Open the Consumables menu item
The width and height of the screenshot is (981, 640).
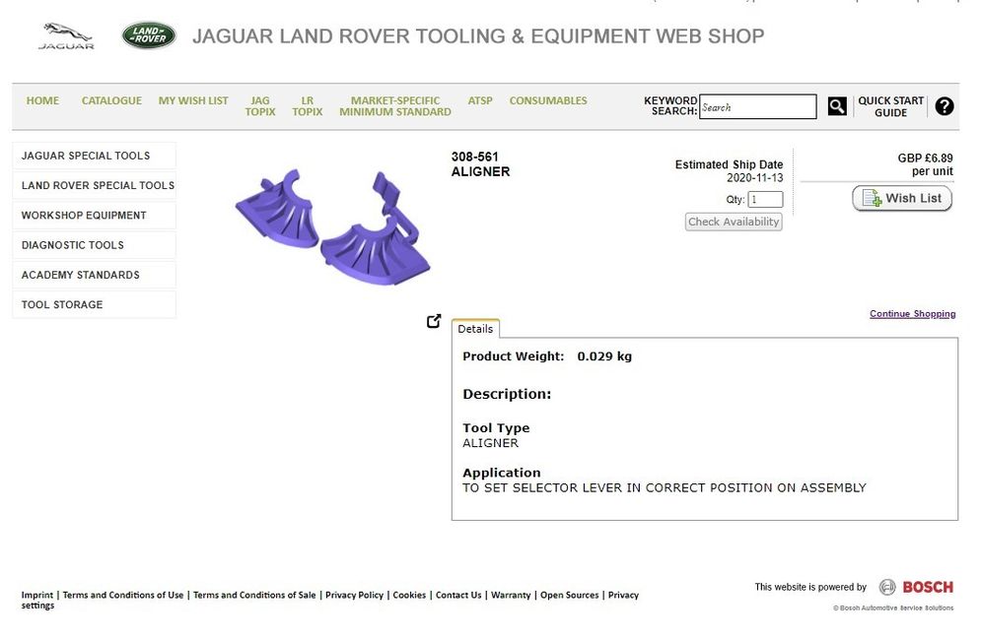[548, 100]
